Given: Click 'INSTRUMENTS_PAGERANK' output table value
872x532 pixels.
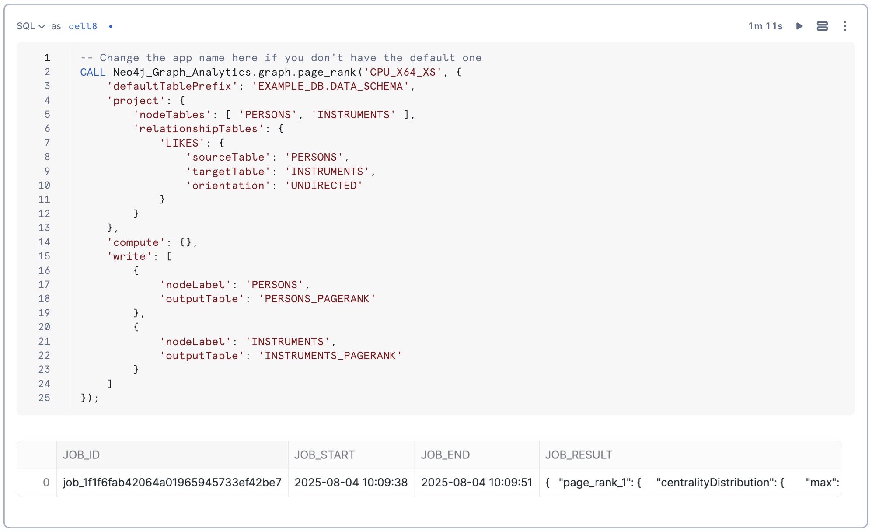Looking at the screenshot, I should [330, 356].
